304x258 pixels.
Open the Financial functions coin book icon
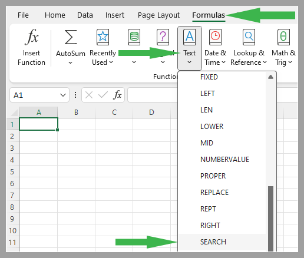134,37
